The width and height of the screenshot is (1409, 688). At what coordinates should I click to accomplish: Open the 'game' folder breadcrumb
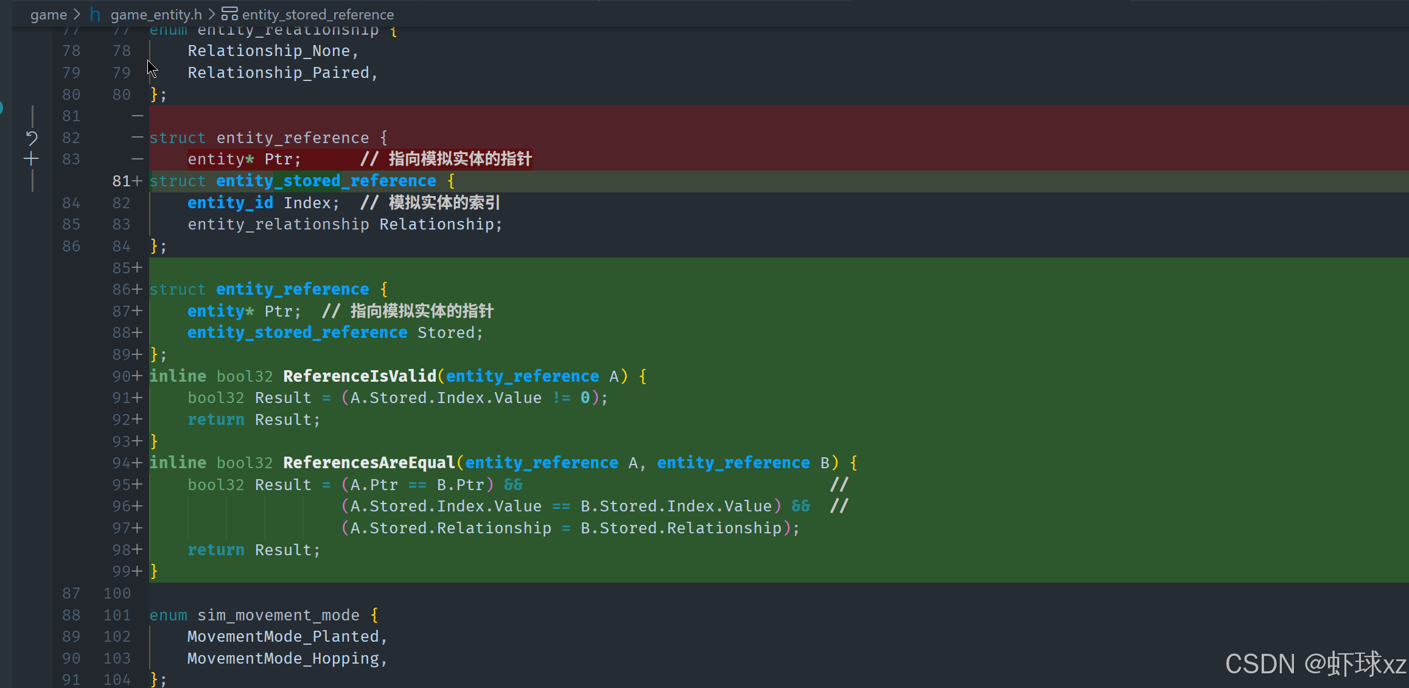tap(48, 14)
